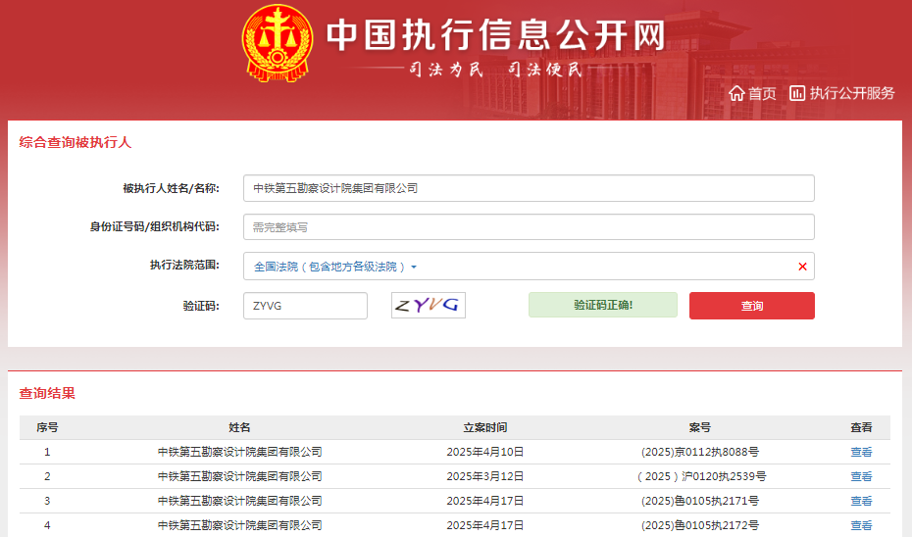
Task: Open 执行公开服务 menu item
Action: click(851, 93)
